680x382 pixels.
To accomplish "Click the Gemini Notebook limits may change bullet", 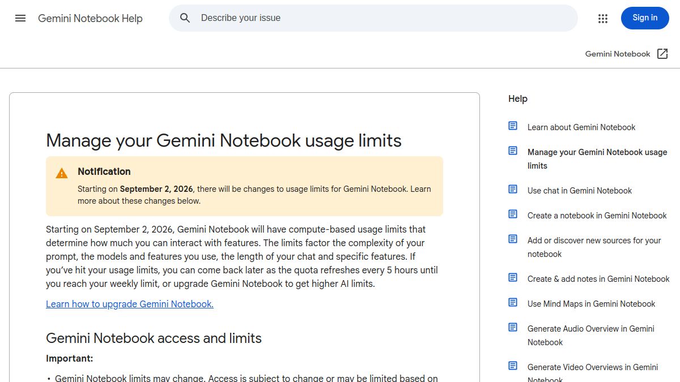I will (x=246, y=378).
